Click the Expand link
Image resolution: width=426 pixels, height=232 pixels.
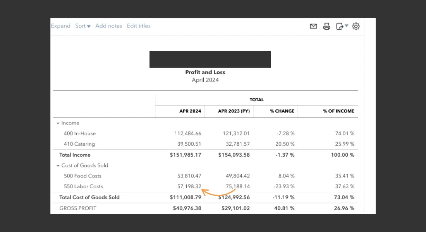coord(60,26)
